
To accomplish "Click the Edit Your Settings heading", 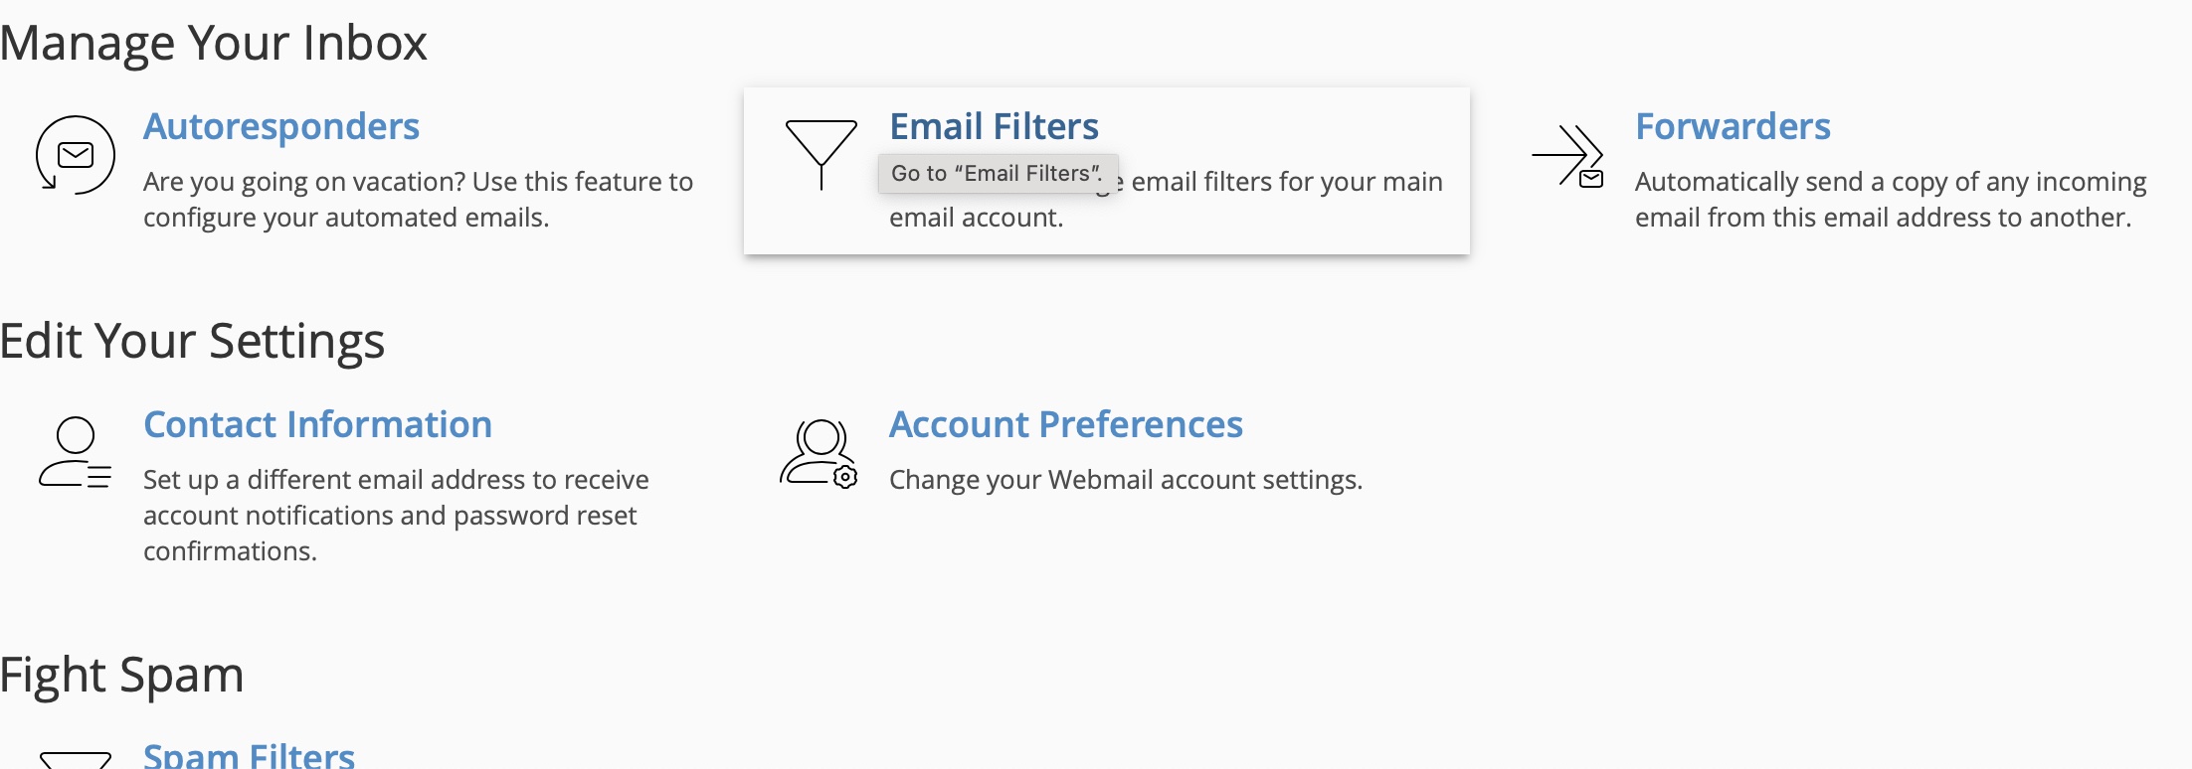I will [193, 341].
